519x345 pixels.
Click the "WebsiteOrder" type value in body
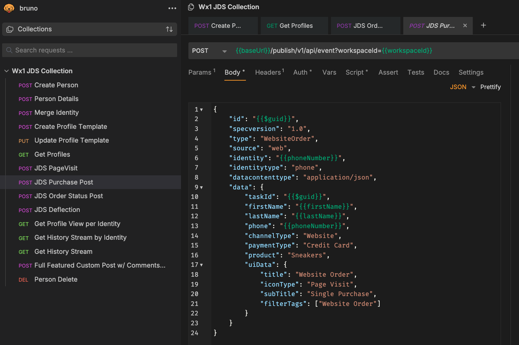(x=287, y=139)
